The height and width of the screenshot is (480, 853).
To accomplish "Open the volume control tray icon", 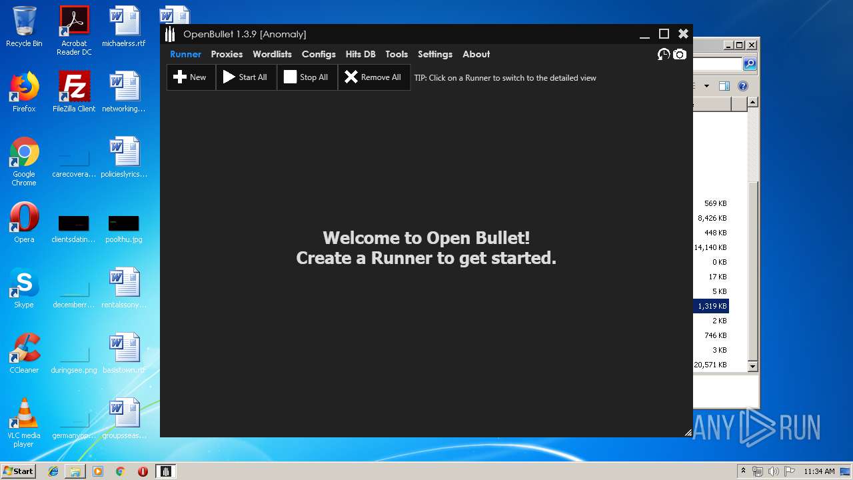I will tap(773, 471).
